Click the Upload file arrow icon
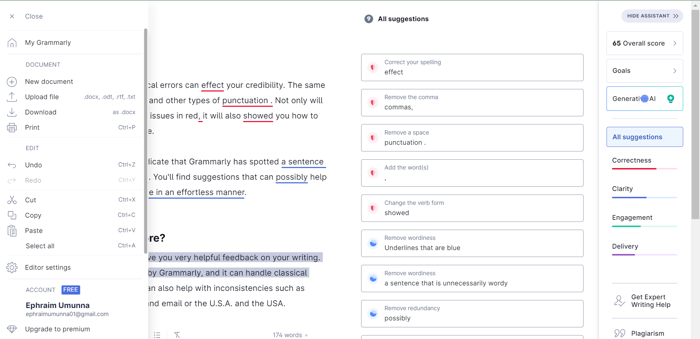The height and width of the screenshot is (339, 700). [12, 97]
